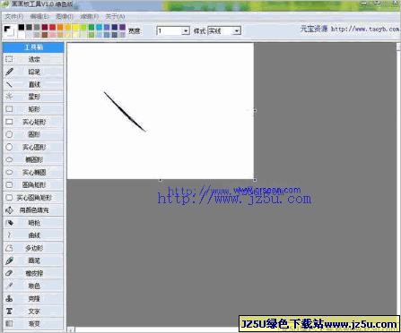The image size is (401, 333).
Task: Expand the 样式 line style dropdown
Action: (x=237, y=30)
